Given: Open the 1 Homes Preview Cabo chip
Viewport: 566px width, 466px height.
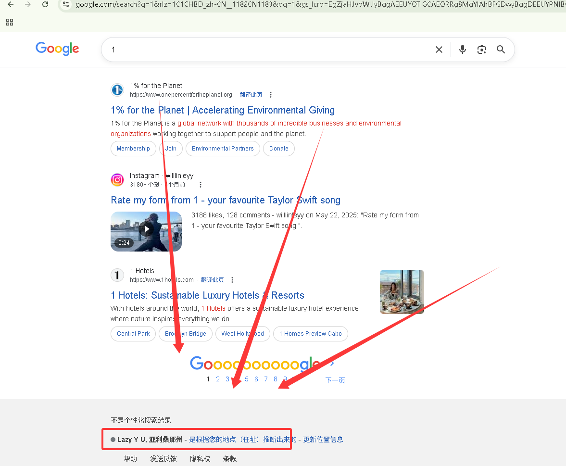Looking at the screenshot, I should (311, 334).
